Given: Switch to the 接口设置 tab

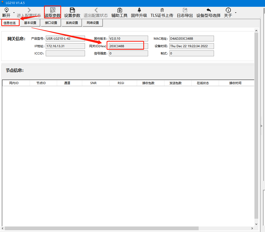Looking at the screenshot, I should point(51,23).
